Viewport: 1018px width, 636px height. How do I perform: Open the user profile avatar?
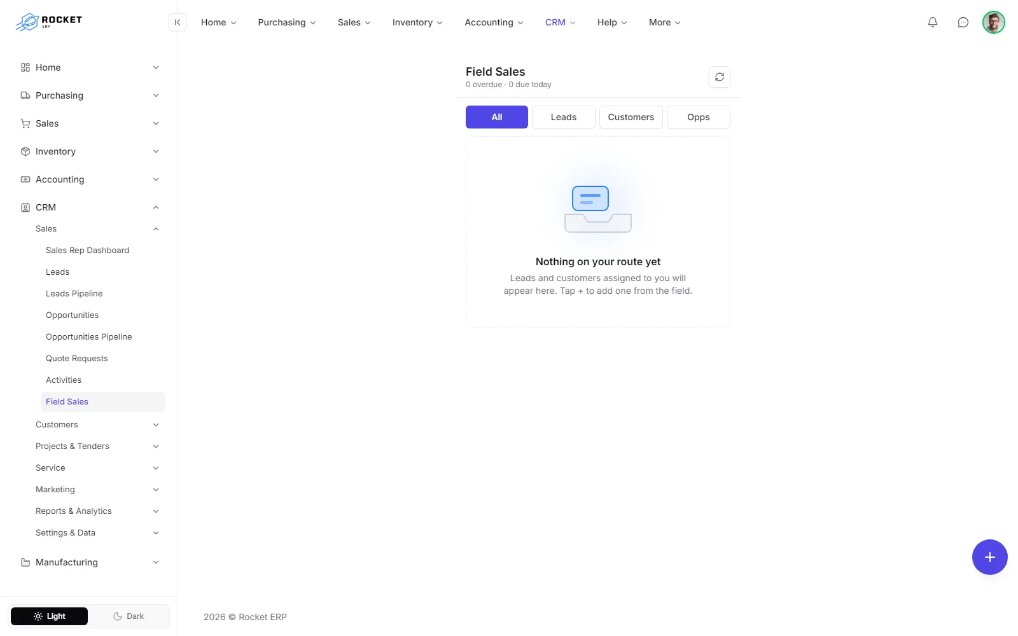click(994, 22)
